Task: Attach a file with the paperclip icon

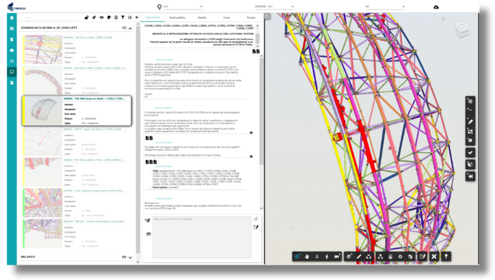Action: click(x=147, y=220)
